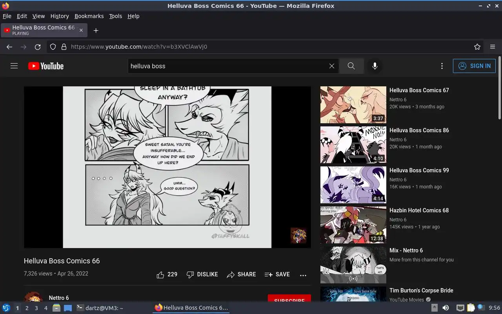
Task: Subscribe to Nettro 6
Action: click(x=289, y=298)
